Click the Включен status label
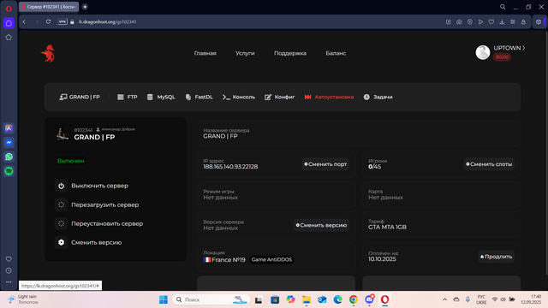 70,161
